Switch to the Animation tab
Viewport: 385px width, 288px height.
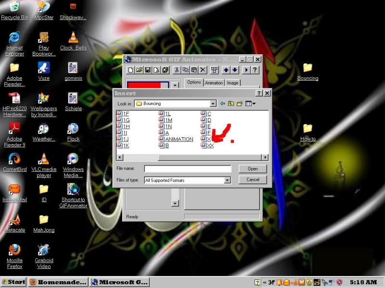pyautogui.click(x=214, y=83)
